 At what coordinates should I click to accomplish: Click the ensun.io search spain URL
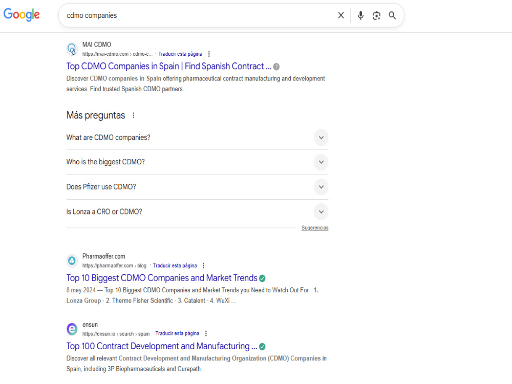(116, 334)
